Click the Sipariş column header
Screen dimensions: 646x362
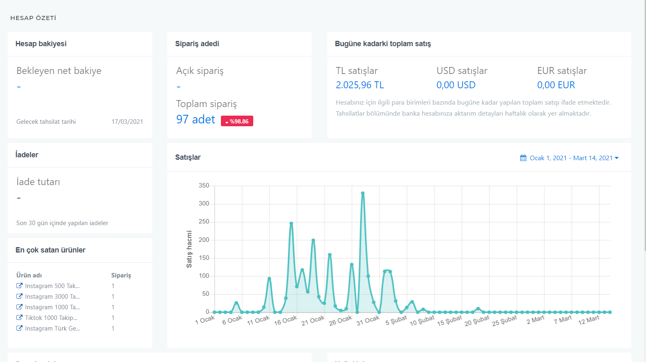click(x=121, y=275)
